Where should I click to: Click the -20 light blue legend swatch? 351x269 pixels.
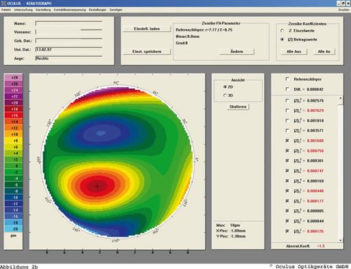point(14,229)
